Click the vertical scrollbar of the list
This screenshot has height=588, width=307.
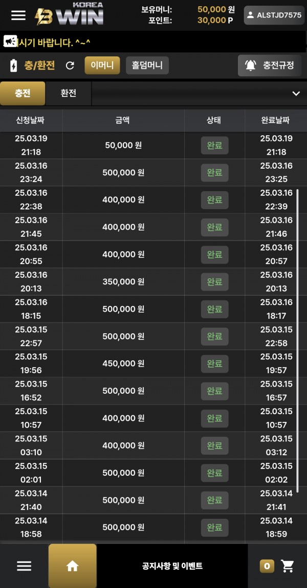297,340
